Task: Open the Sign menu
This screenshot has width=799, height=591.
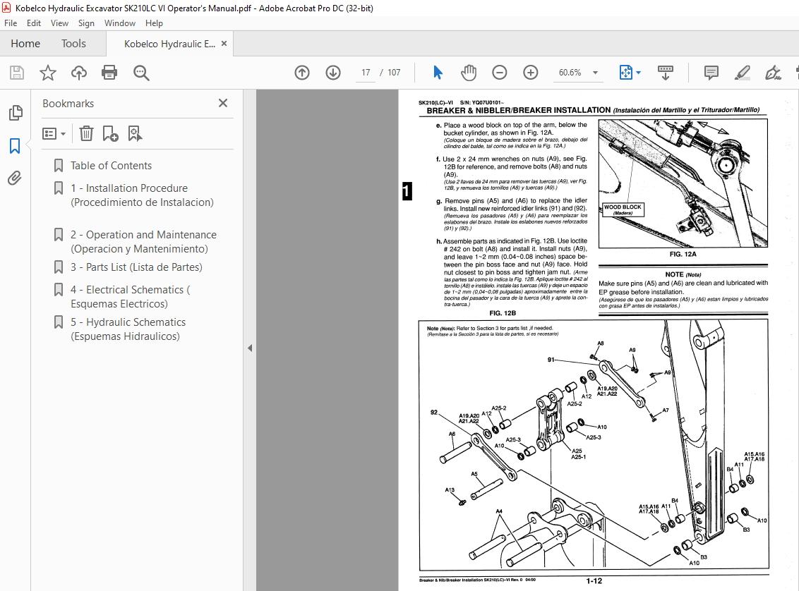Action: point(86,23)
